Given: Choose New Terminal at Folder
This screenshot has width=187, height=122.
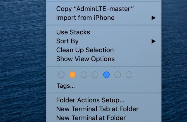Looking at the screenshot, I should pos(91,118).
